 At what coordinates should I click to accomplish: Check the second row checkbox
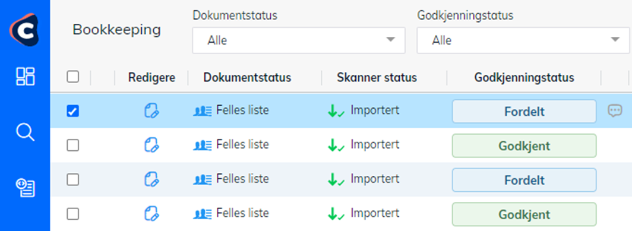[x=72, y=145]
